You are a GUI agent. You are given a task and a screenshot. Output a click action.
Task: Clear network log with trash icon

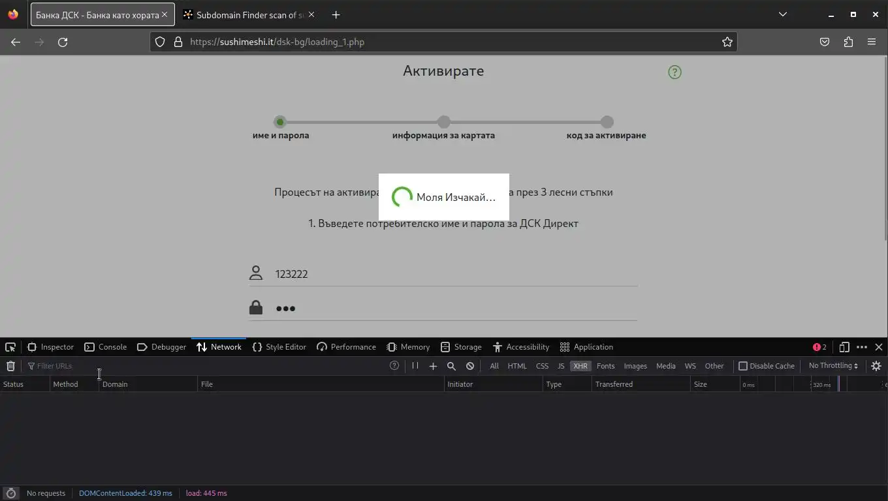point(10,366)
